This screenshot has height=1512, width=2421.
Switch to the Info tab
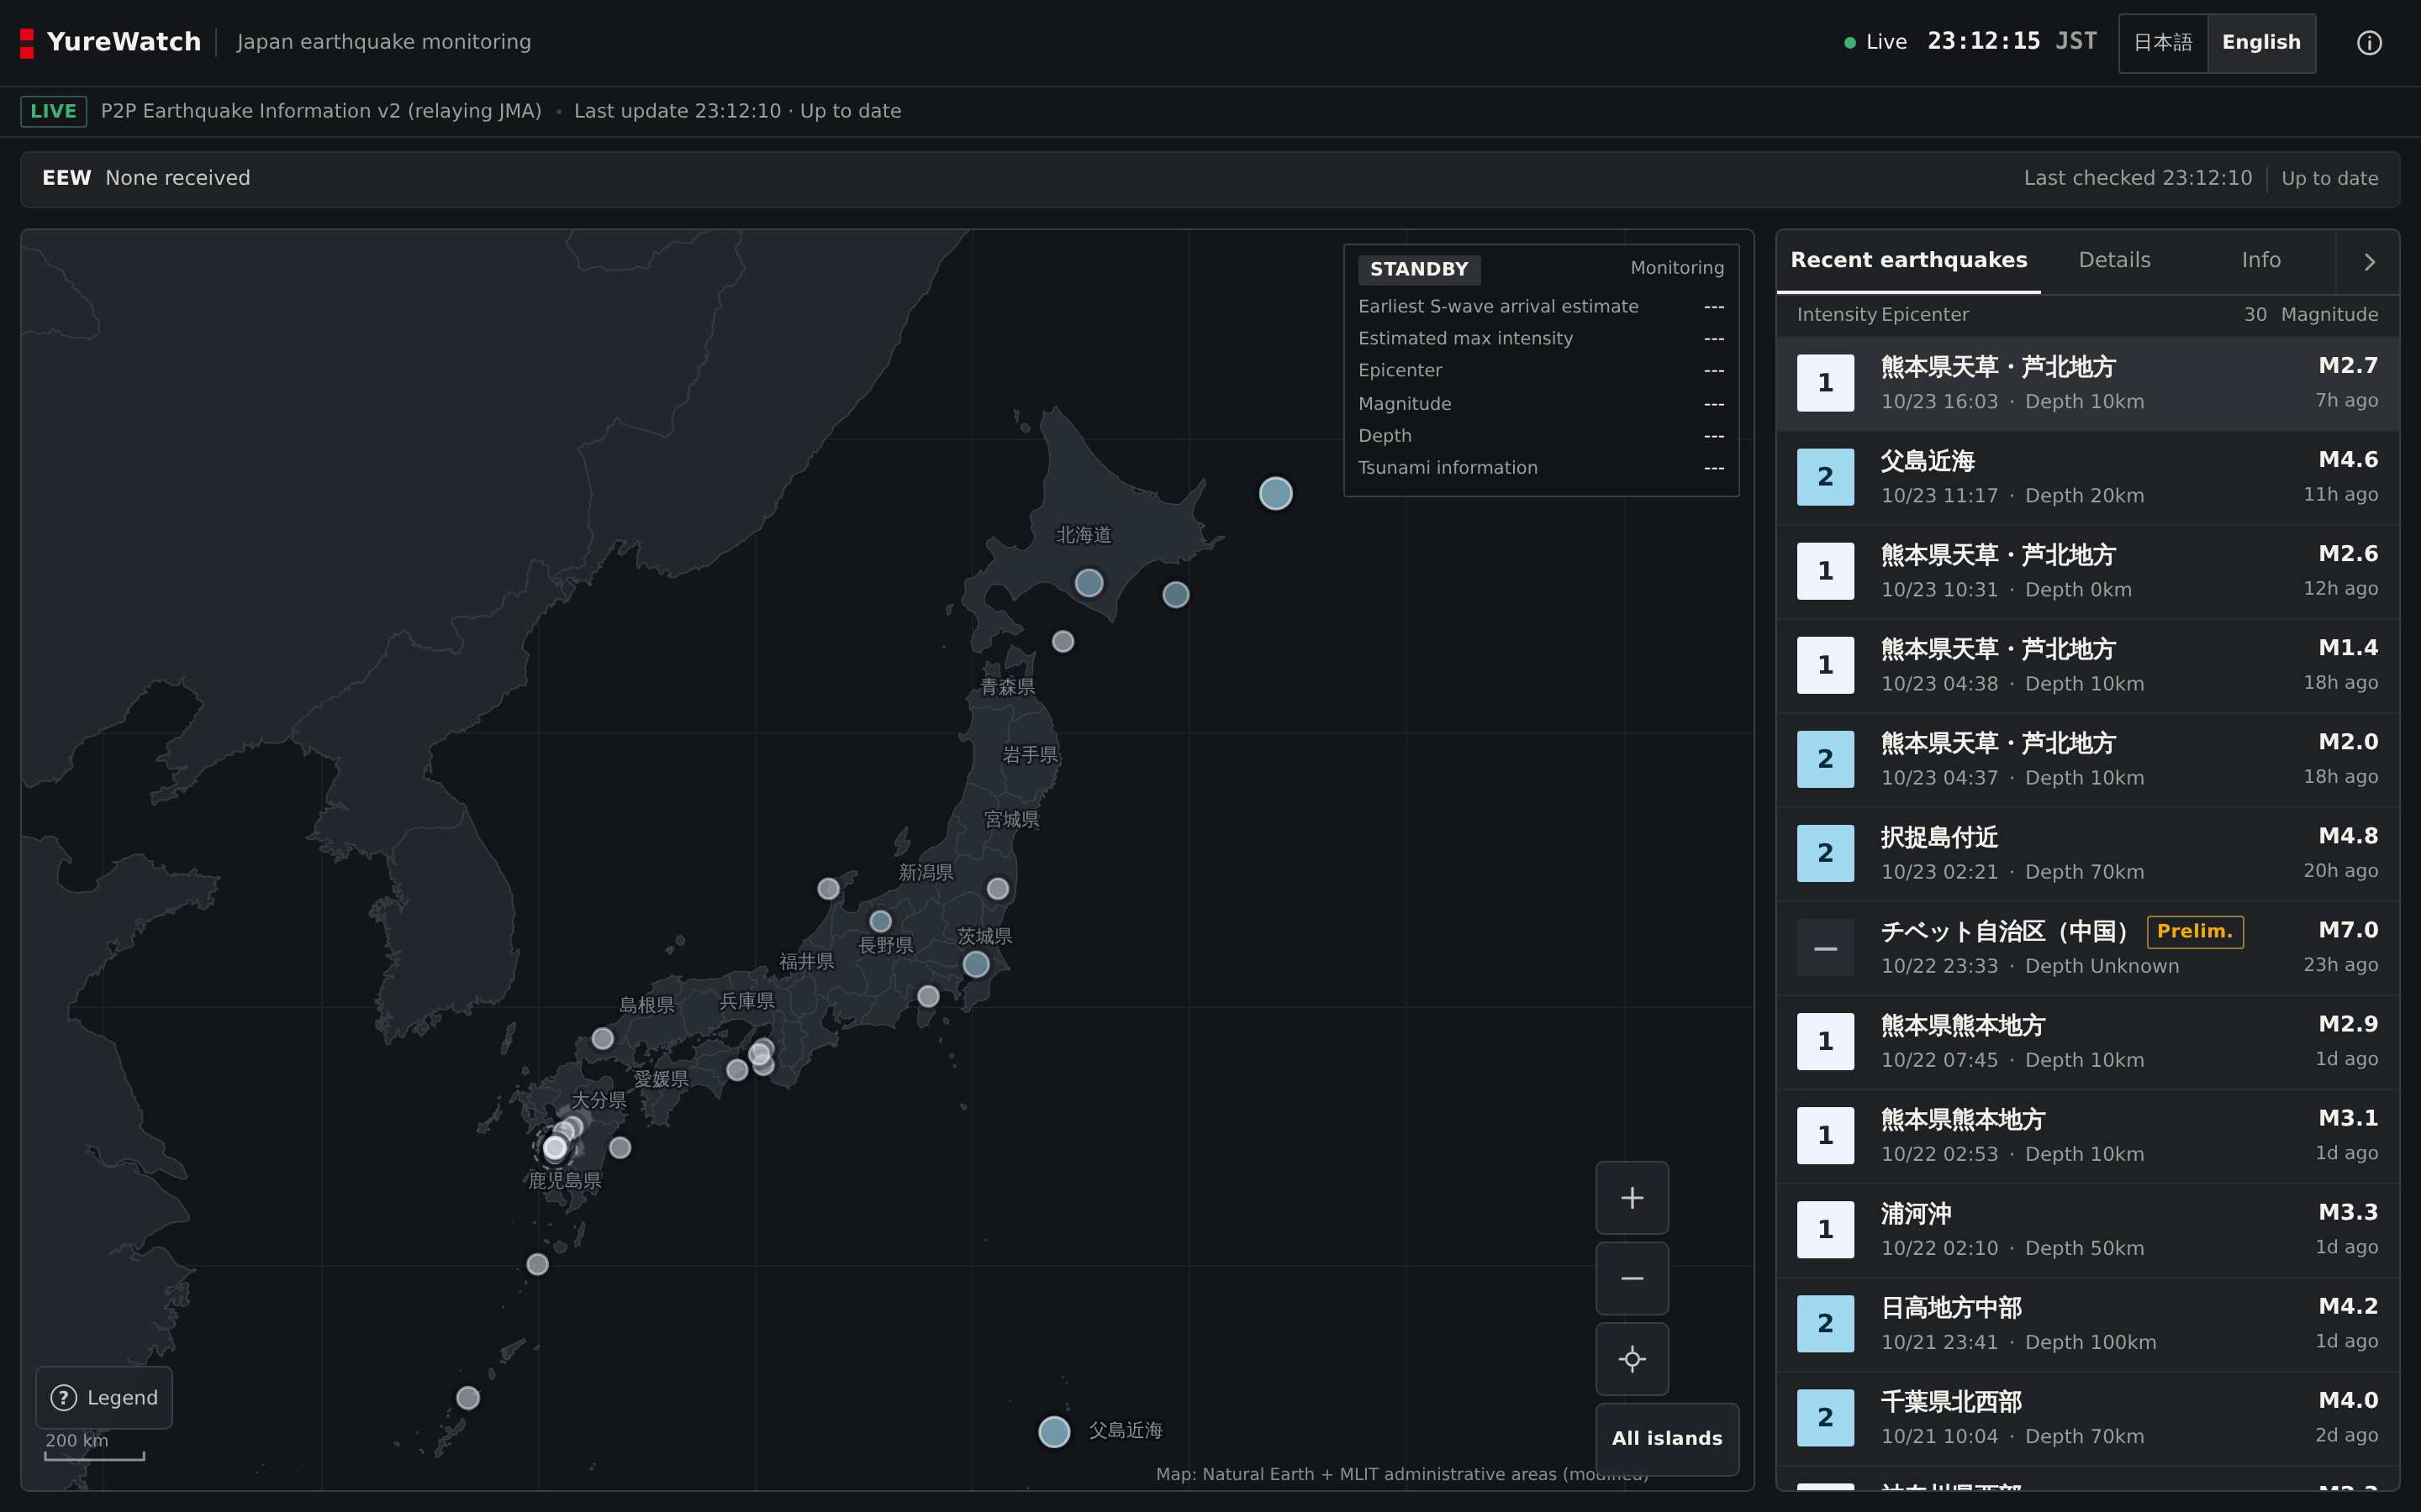(x=2261, y=261)
